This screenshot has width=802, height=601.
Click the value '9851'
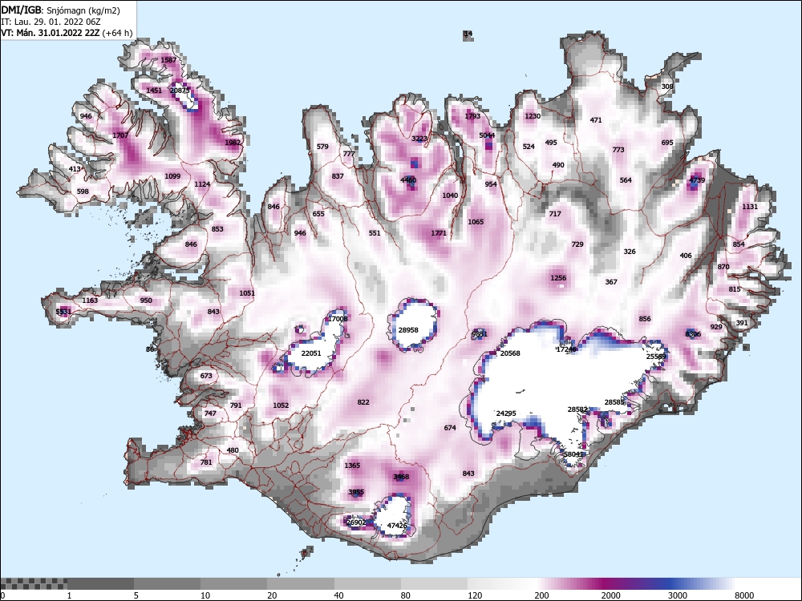(480, 334)
